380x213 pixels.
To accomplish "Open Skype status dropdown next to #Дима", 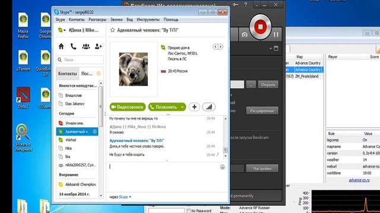I will click(62, 30).
